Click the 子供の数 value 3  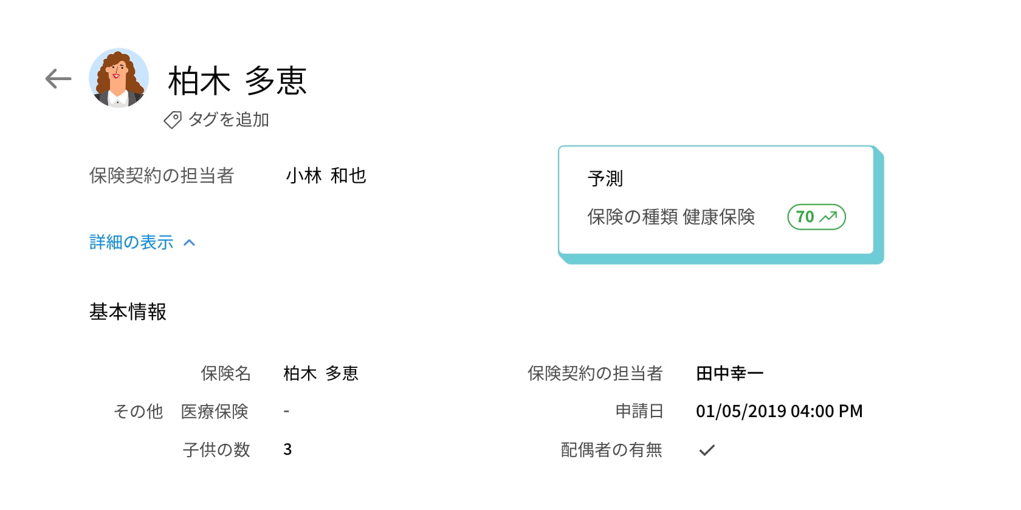click(x=287, y=450)
